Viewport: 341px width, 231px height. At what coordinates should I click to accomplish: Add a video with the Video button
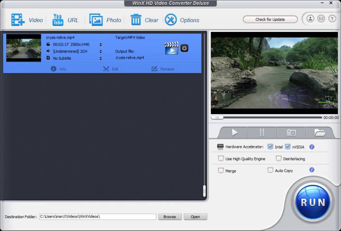pyautogui.click(x=27, y=20)
